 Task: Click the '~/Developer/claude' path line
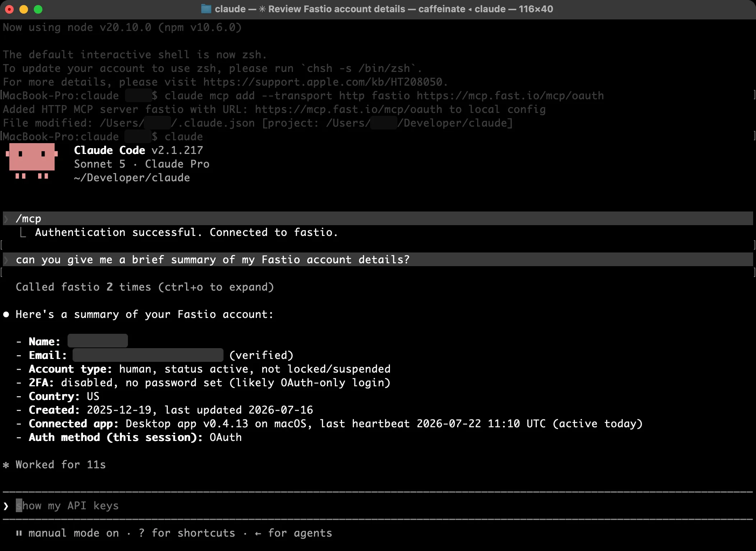pyautogui.click(x=132, y=178)
